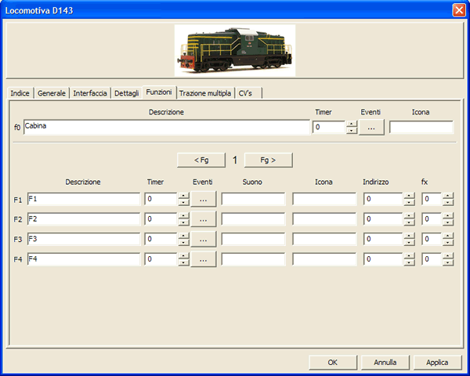Open the F3 events ellipsis button
Viewport: 470px width, 376px height.
click(203, 239)
